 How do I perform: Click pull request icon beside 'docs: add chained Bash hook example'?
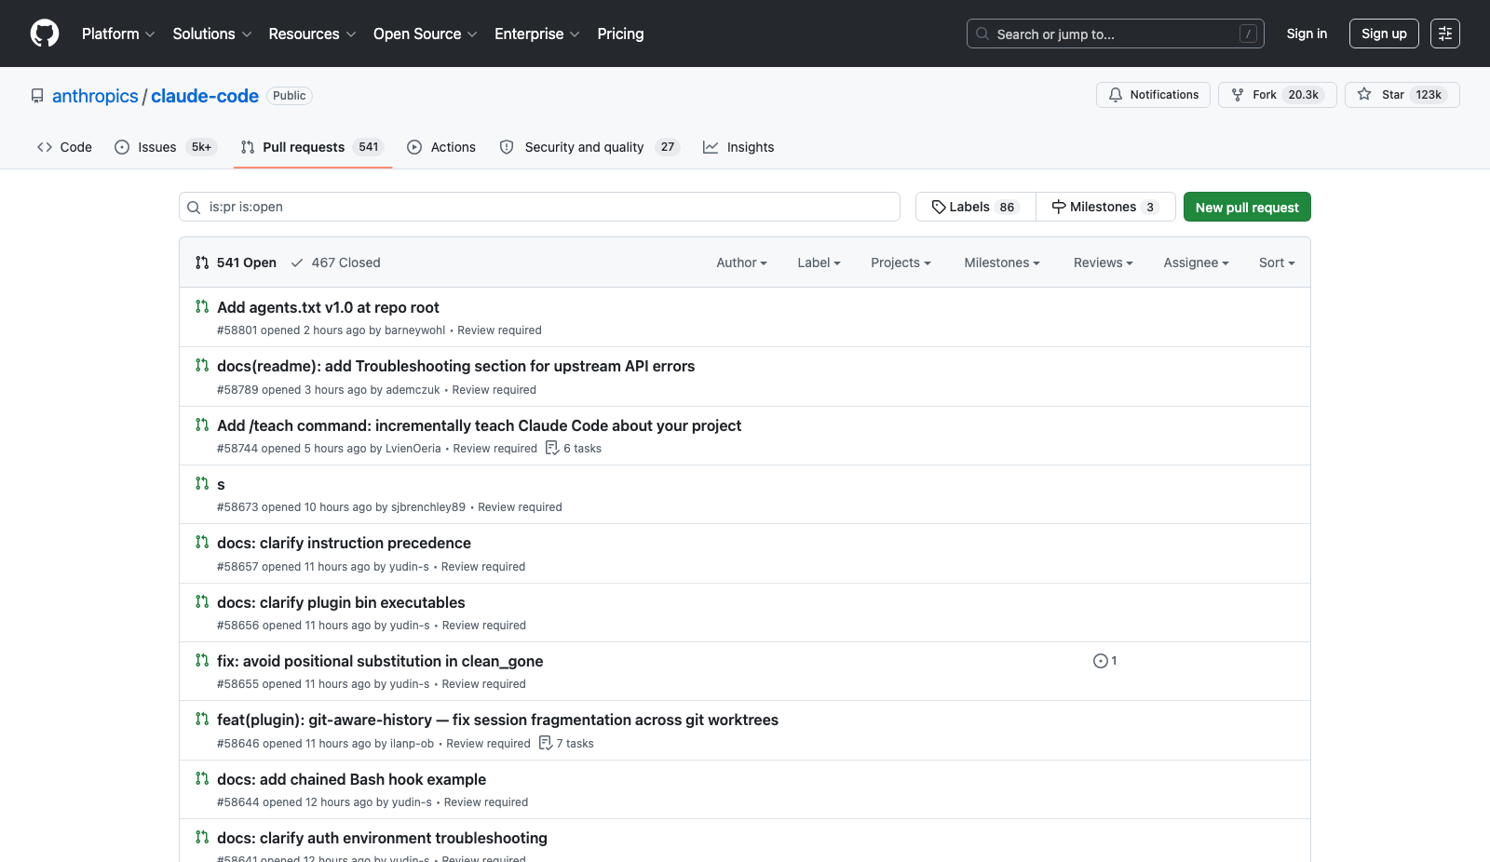pos(202,778)
